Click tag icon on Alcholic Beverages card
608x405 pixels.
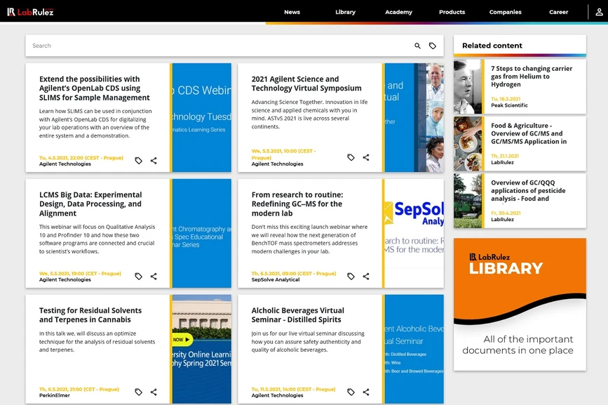point(351,392)
